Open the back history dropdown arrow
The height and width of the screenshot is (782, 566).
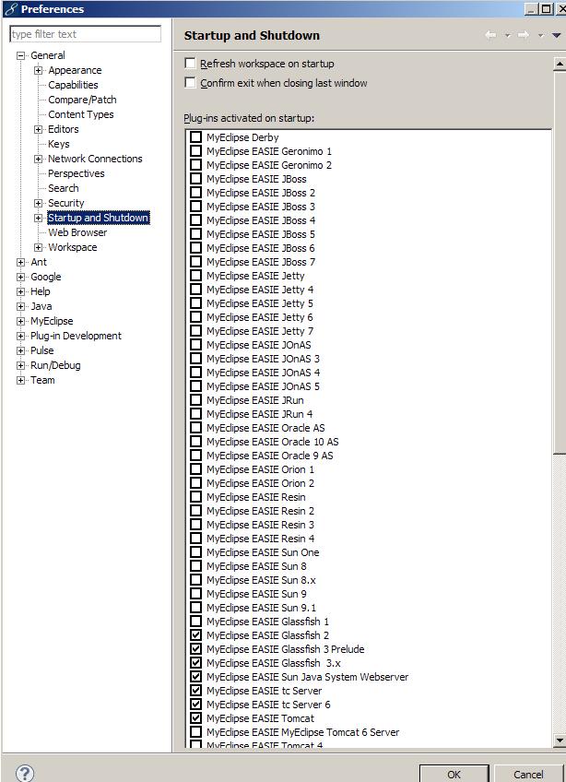coord(508,35)
